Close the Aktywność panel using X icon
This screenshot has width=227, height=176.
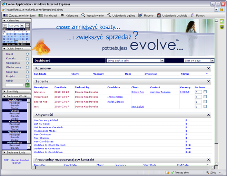208,114
